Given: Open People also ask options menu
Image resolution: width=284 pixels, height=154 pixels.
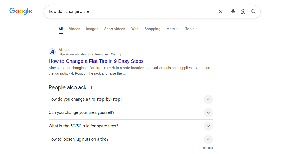Looking at the screenshot, I should point(92,87).
